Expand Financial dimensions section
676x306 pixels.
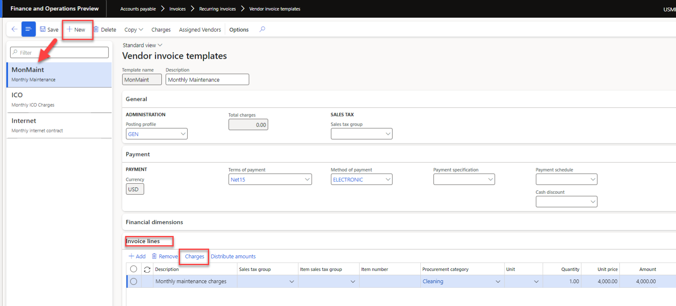coord(154,222)
